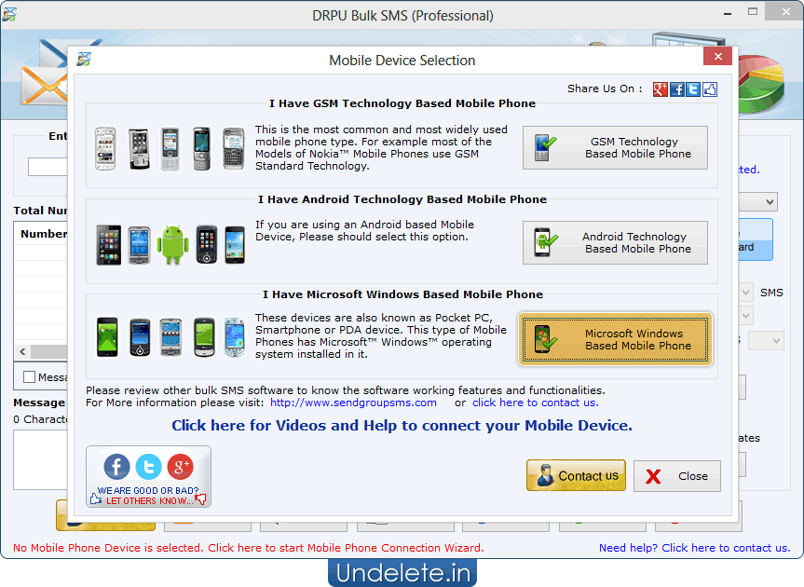The width and height of the screenshot is (804, 587).
Task: Click the message text area in main window
Action: [40, 460]
